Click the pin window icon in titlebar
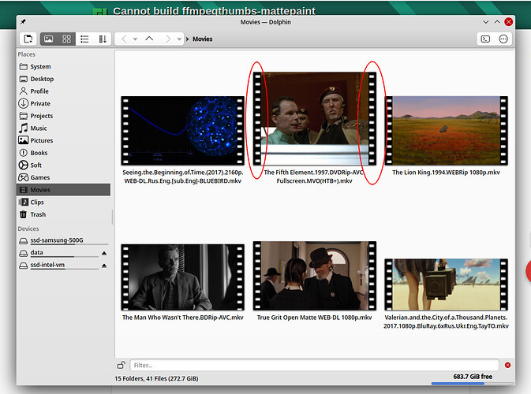531x394 pixels. point(23,22)
